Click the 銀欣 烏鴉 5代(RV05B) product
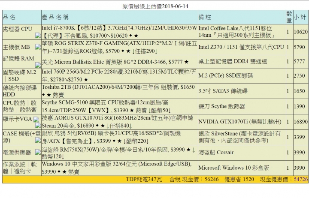The height and width of the screenshot is (198, 309). pyautogui.click(x=111, y=137)
